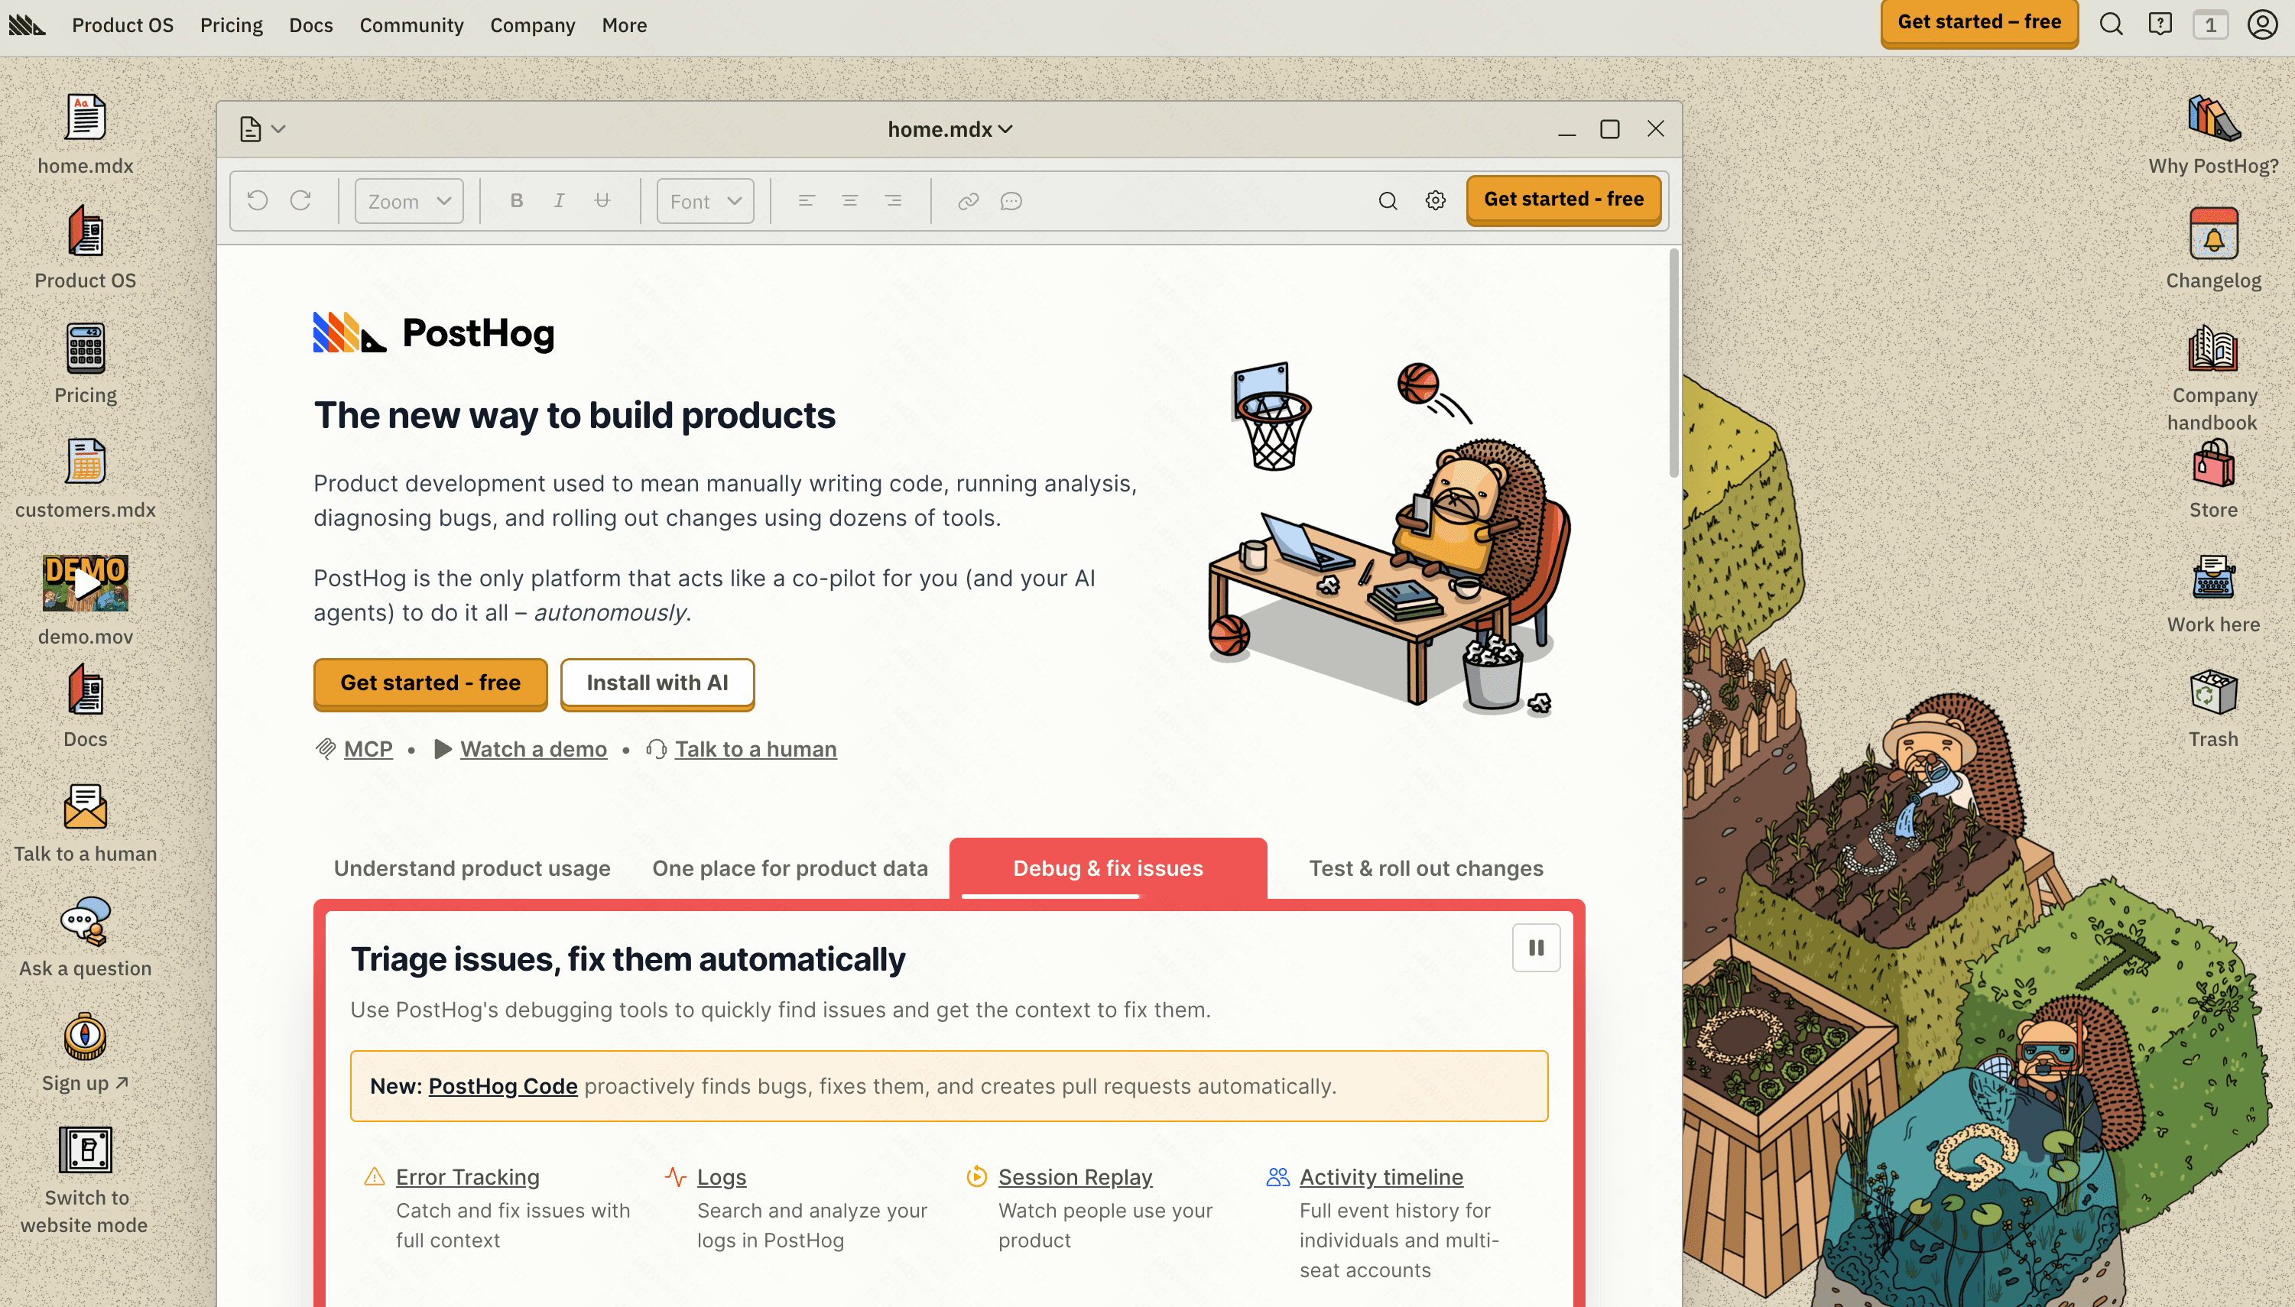2295x1307 pixels.
Task: Select Test & roll out changes tab
Action: (1426, 868)
